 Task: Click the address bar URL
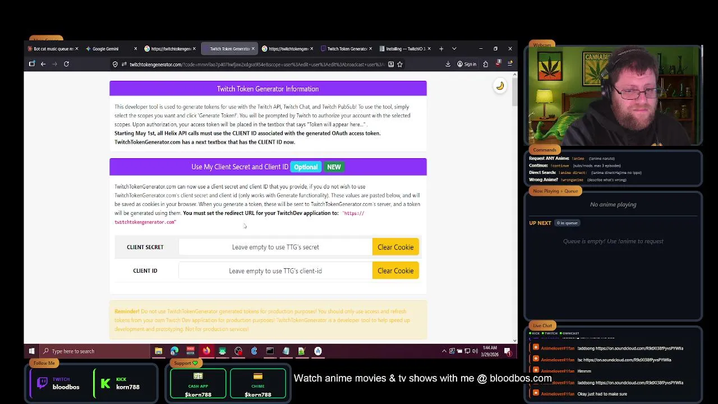[x=257, y=65]
